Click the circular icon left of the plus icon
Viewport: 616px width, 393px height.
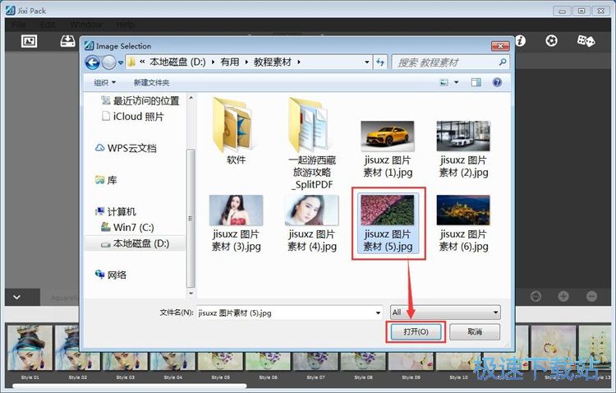pyautogui.click(x=536, y=296)
